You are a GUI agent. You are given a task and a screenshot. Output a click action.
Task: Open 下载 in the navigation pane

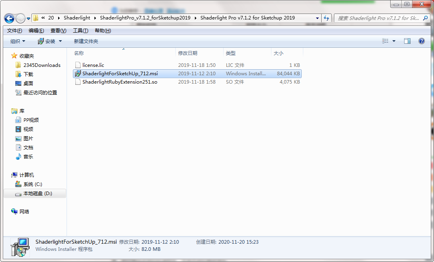(x=28, y=74)
